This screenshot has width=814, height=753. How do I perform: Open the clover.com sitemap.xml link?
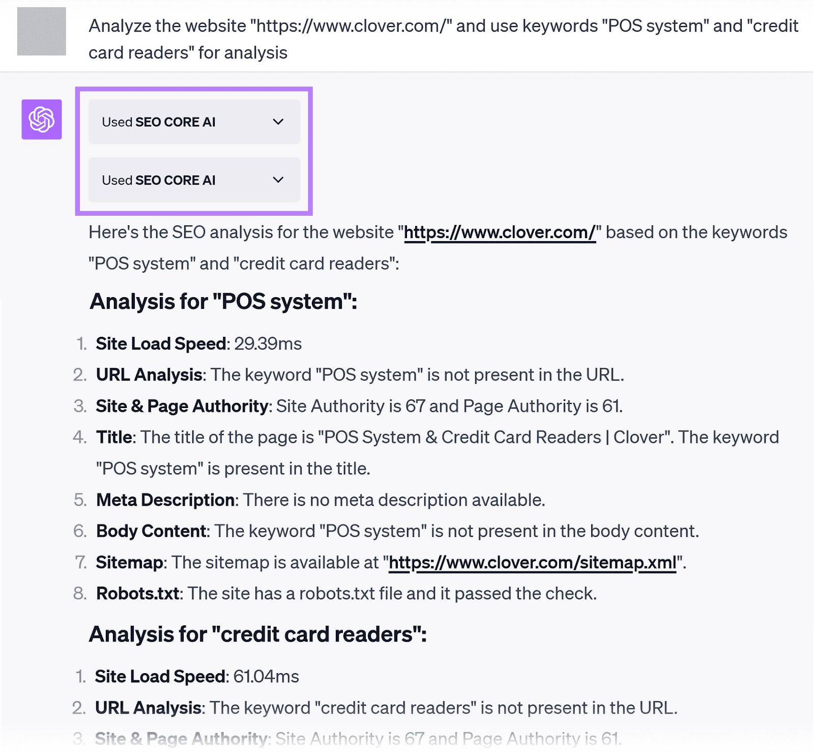tap(532, 563)
